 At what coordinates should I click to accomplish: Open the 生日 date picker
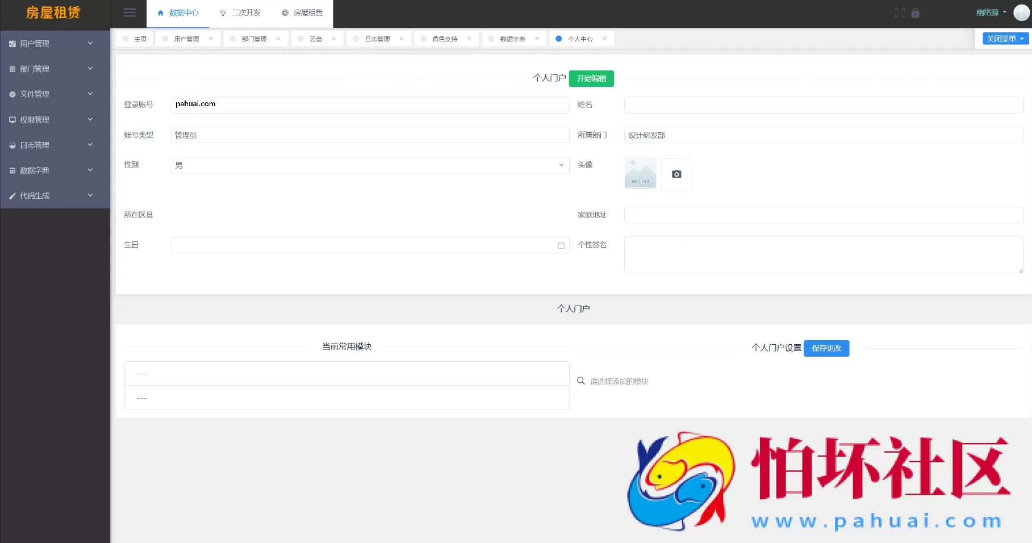click(561, 245)
